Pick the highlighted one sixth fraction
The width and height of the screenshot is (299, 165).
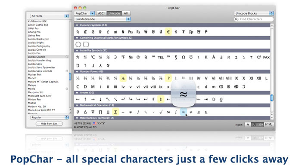point(123,78)
